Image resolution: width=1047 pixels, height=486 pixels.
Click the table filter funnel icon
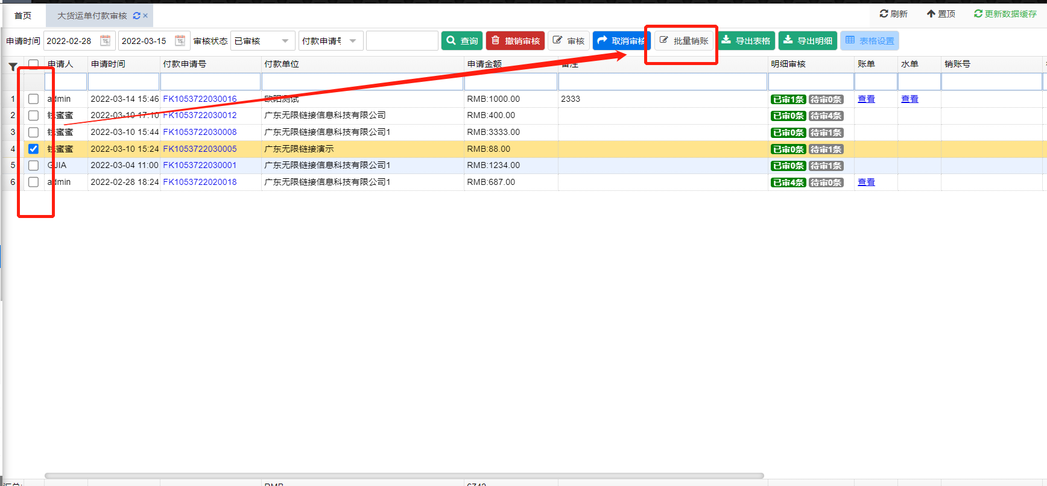coord(13,67)
